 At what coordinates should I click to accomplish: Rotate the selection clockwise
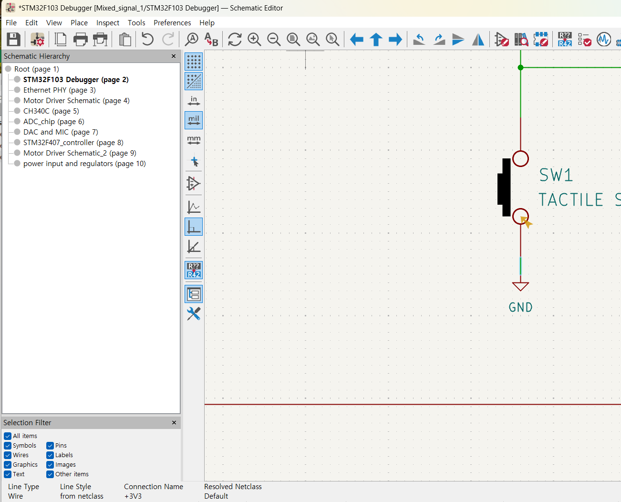coord(439,39)
